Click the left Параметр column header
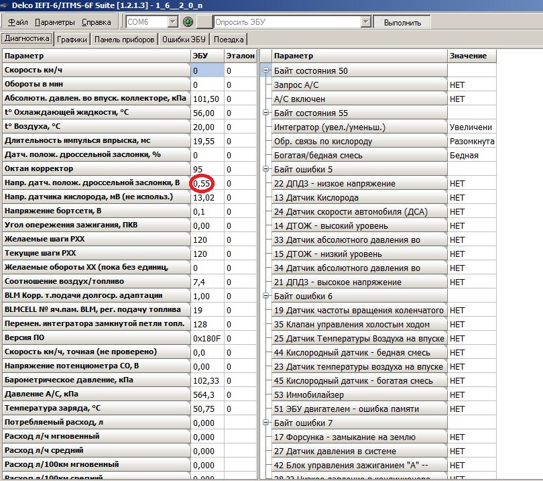The width and height of the screenshot is (543, 481). (97, 56)
